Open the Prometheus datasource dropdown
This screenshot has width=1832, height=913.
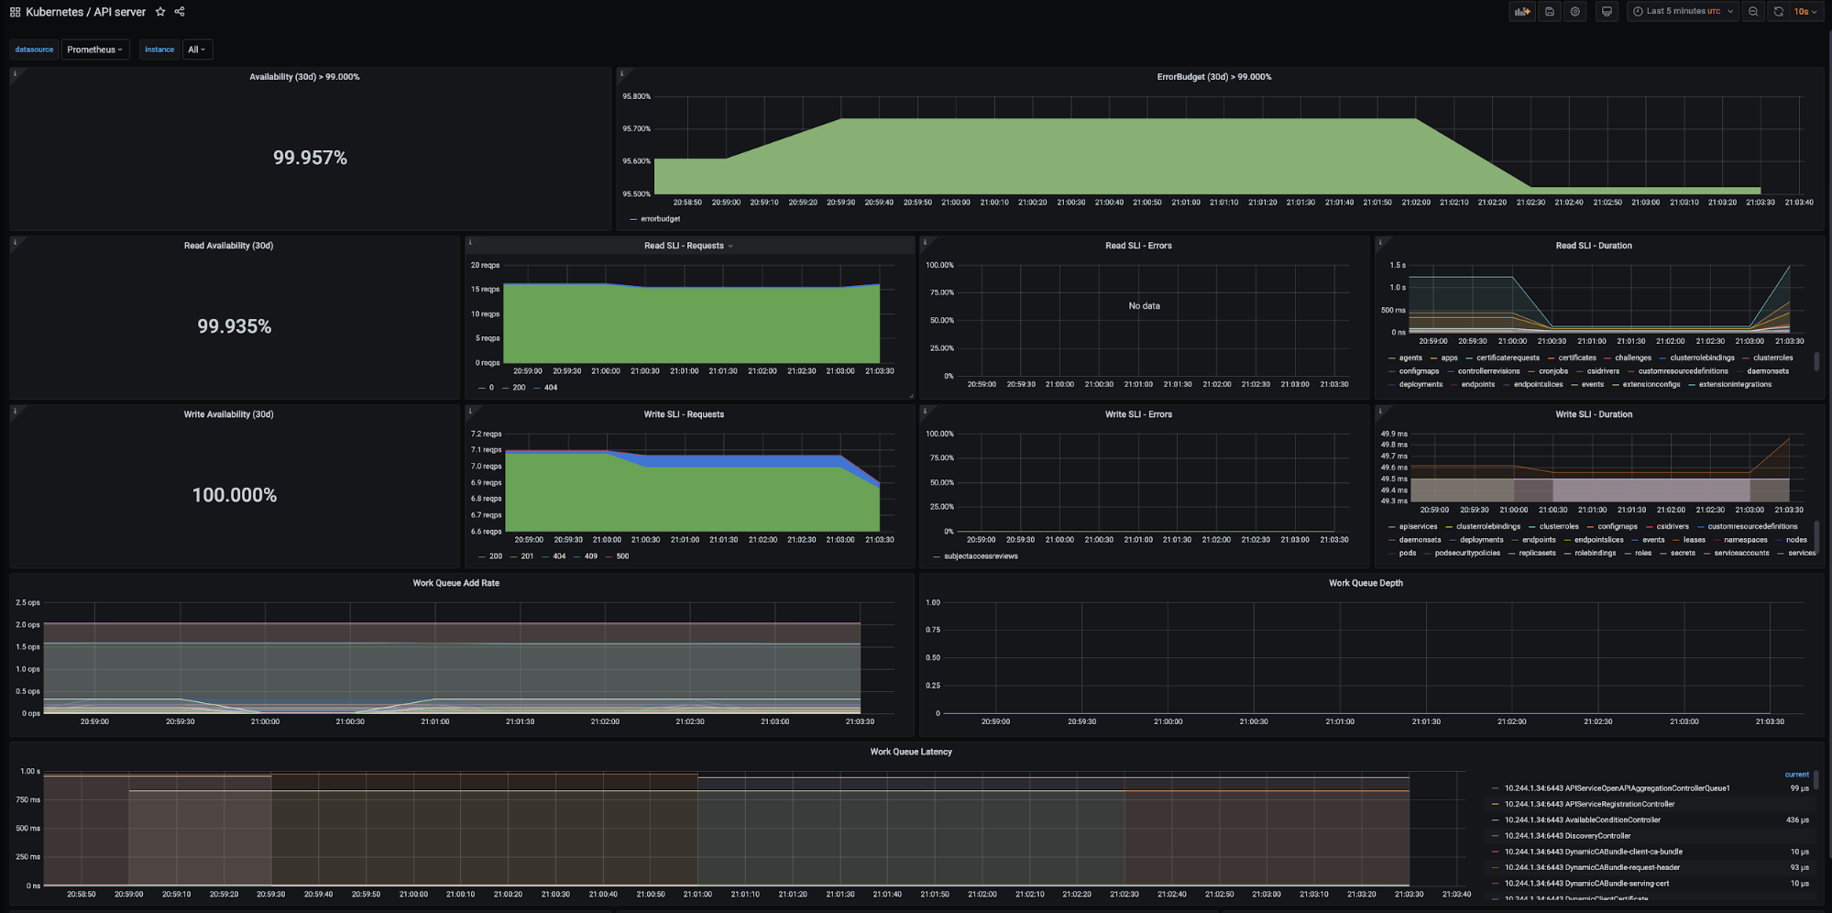coord(94,49)
